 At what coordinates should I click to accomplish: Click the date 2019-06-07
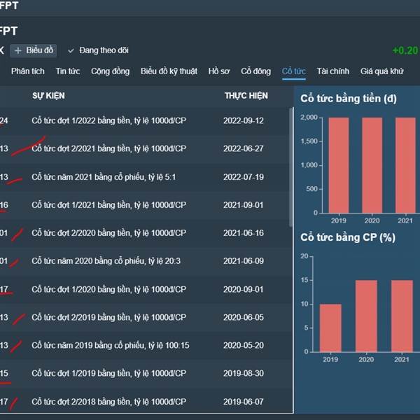pyautogui.click(x=244, y=402)
